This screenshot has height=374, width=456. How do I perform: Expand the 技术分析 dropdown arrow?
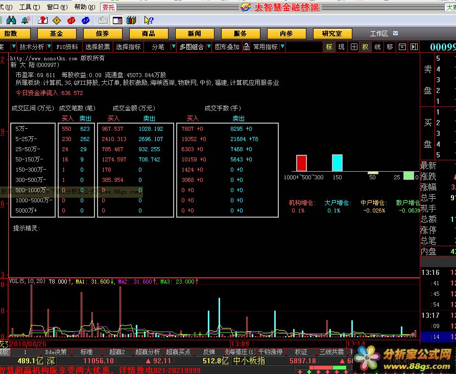(x=49, y=46)
